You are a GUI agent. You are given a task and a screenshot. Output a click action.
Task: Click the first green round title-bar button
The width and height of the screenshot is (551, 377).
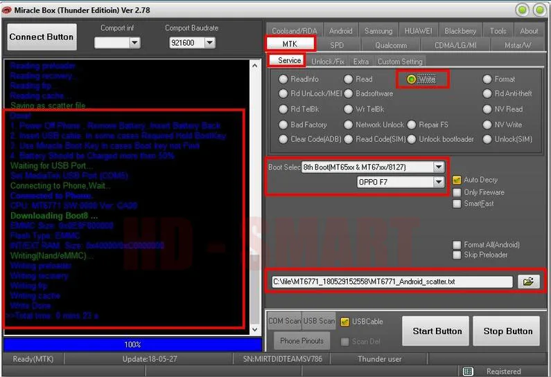click(x=522, y=10)
